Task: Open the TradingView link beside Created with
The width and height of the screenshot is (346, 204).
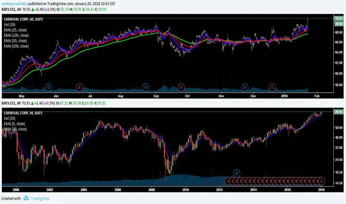Action: tap(40, 198)
